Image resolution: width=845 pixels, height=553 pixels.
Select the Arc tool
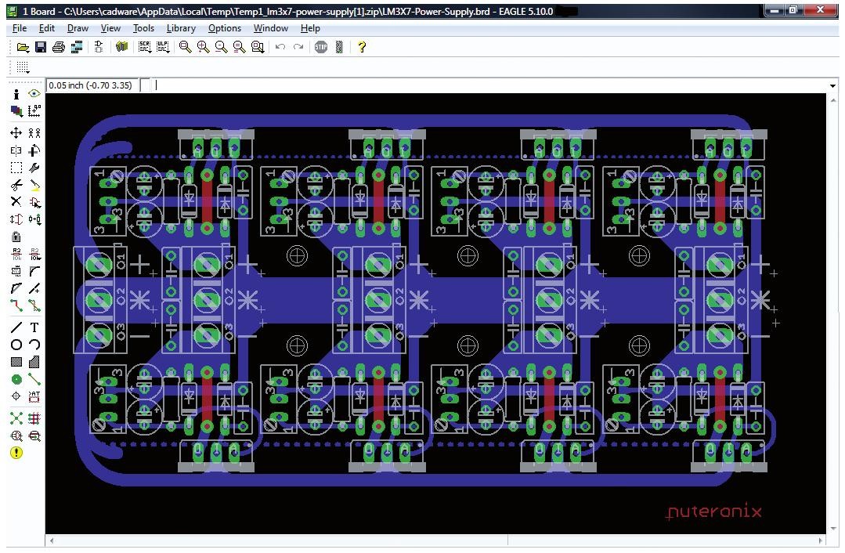[34, 345]
